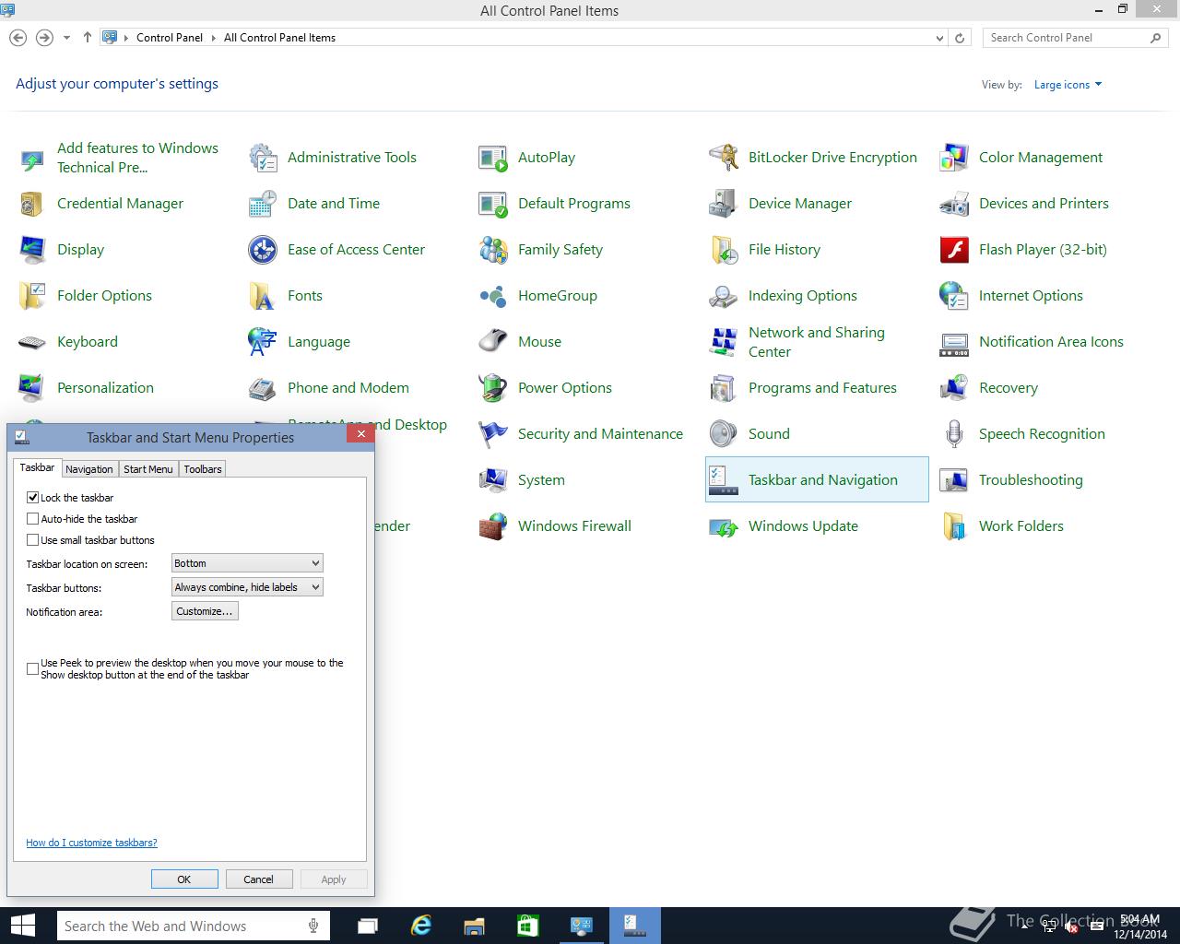Toggle Lock the taskbar checkbox
This screenshot has height=944, width=1180.
33,497
